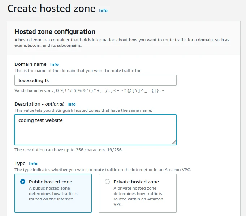Viewport: 246px width, 216px height.
Task: Click the private zone VPC routing description
Action: point(138,196)
